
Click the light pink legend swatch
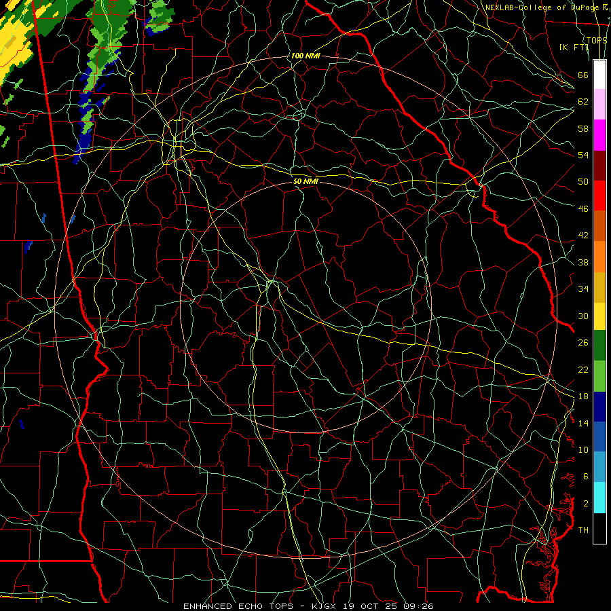(x=599, y=104)
